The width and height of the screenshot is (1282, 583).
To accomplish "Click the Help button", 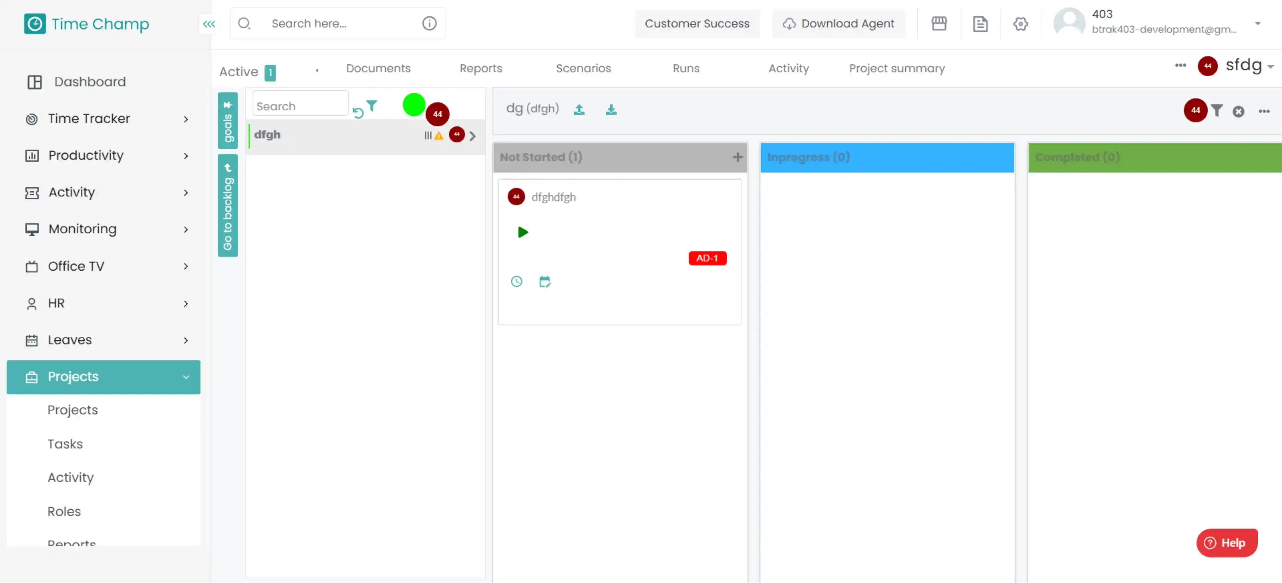I will pos(1227,543).
